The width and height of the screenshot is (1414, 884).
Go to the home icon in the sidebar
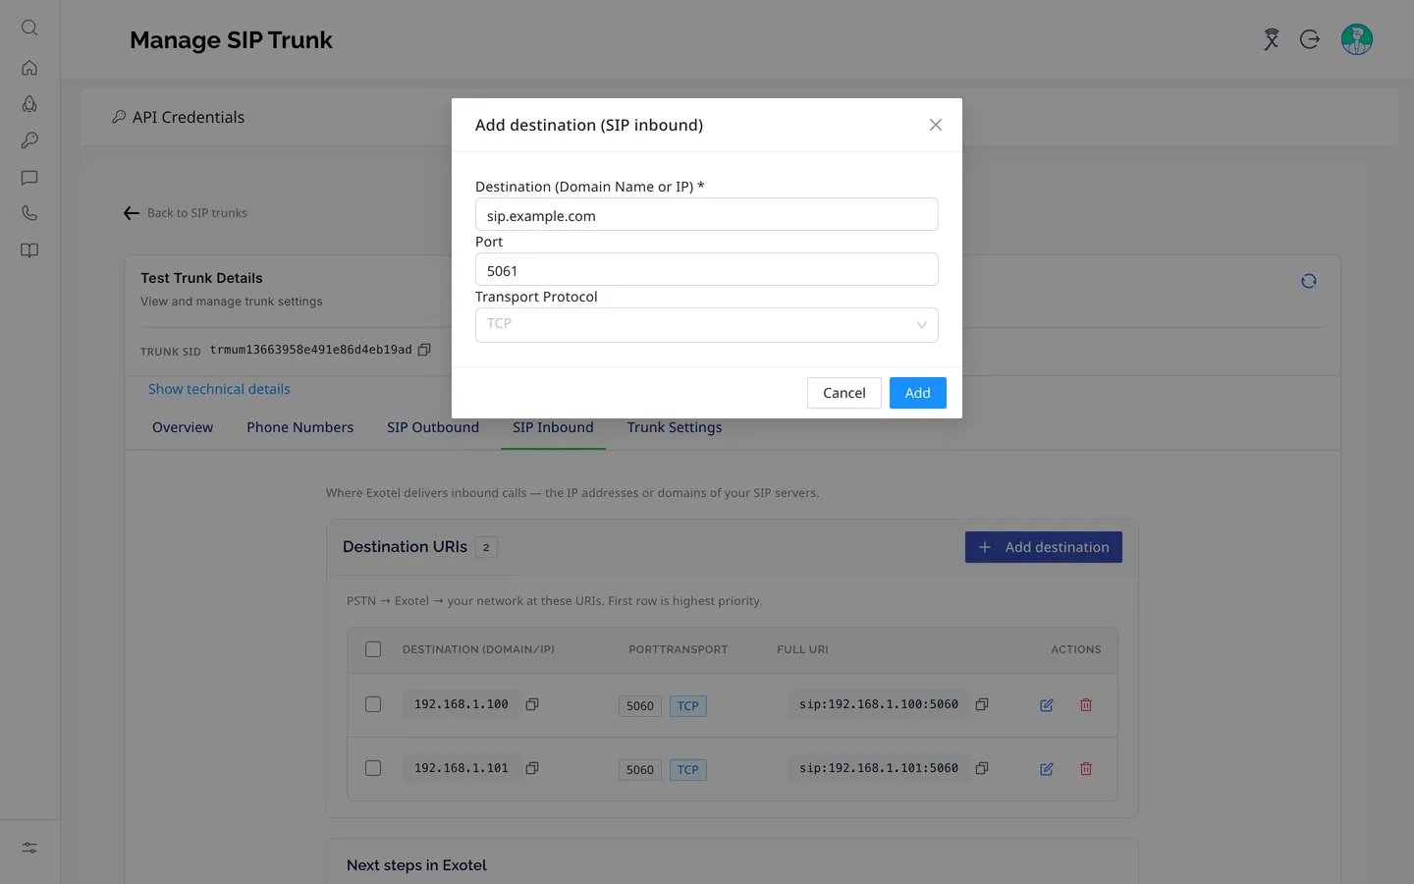pos(29,68)
